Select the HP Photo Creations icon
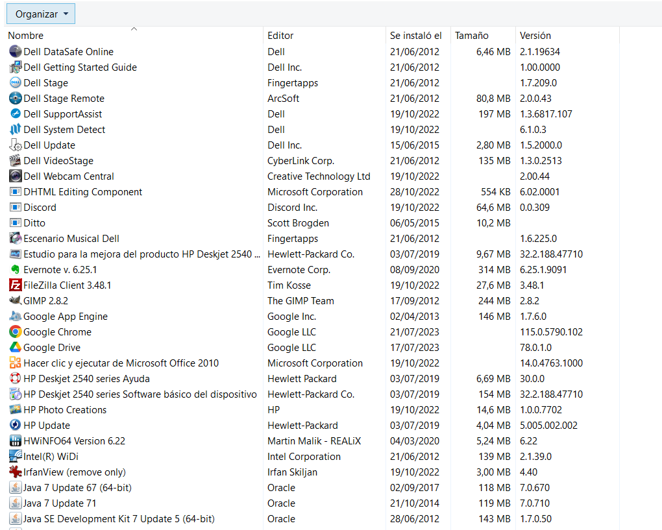The width and height of the screenshot is (662, 530). coord(15,410)
